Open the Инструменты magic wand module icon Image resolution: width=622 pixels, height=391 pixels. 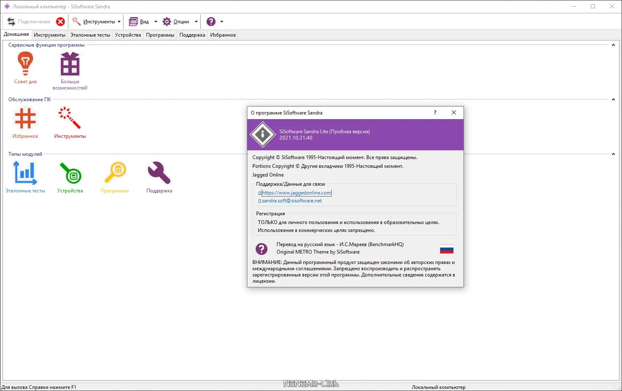[70, 118]
